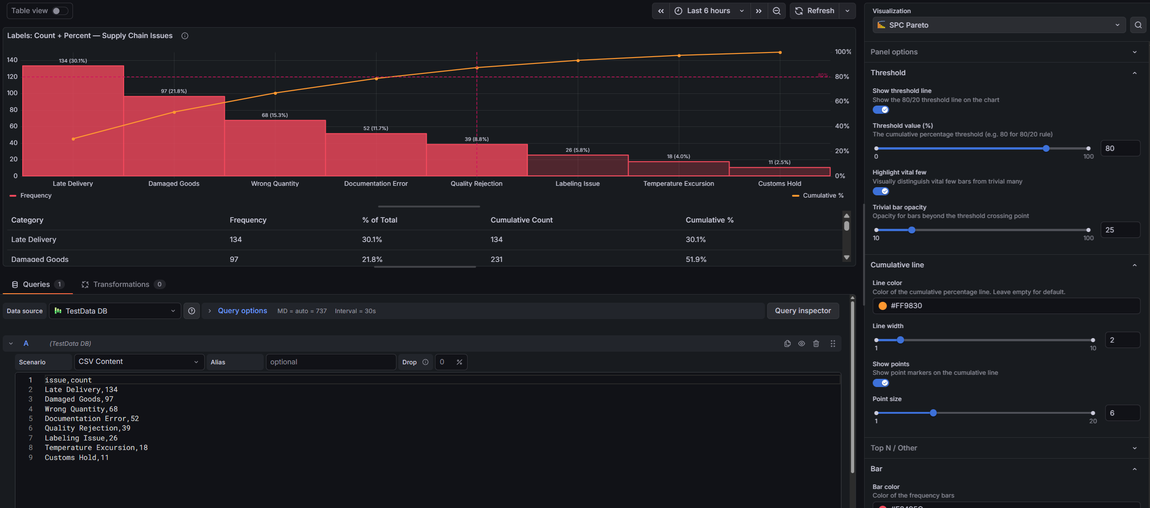Duplicate query A with copy icon
The image size is (1150, 508).
coord(787,344)
